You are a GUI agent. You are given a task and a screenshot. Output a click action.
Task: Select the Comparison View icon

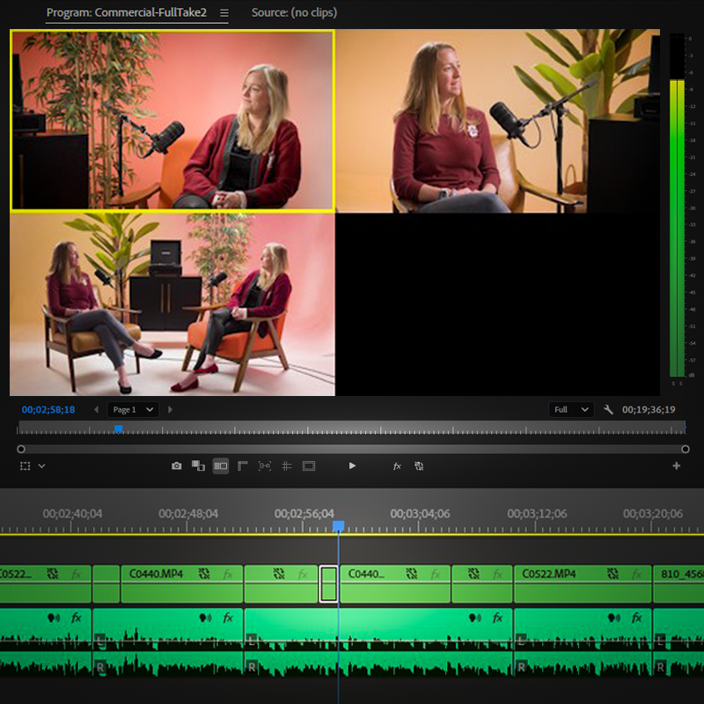click(x=199, y=466)
